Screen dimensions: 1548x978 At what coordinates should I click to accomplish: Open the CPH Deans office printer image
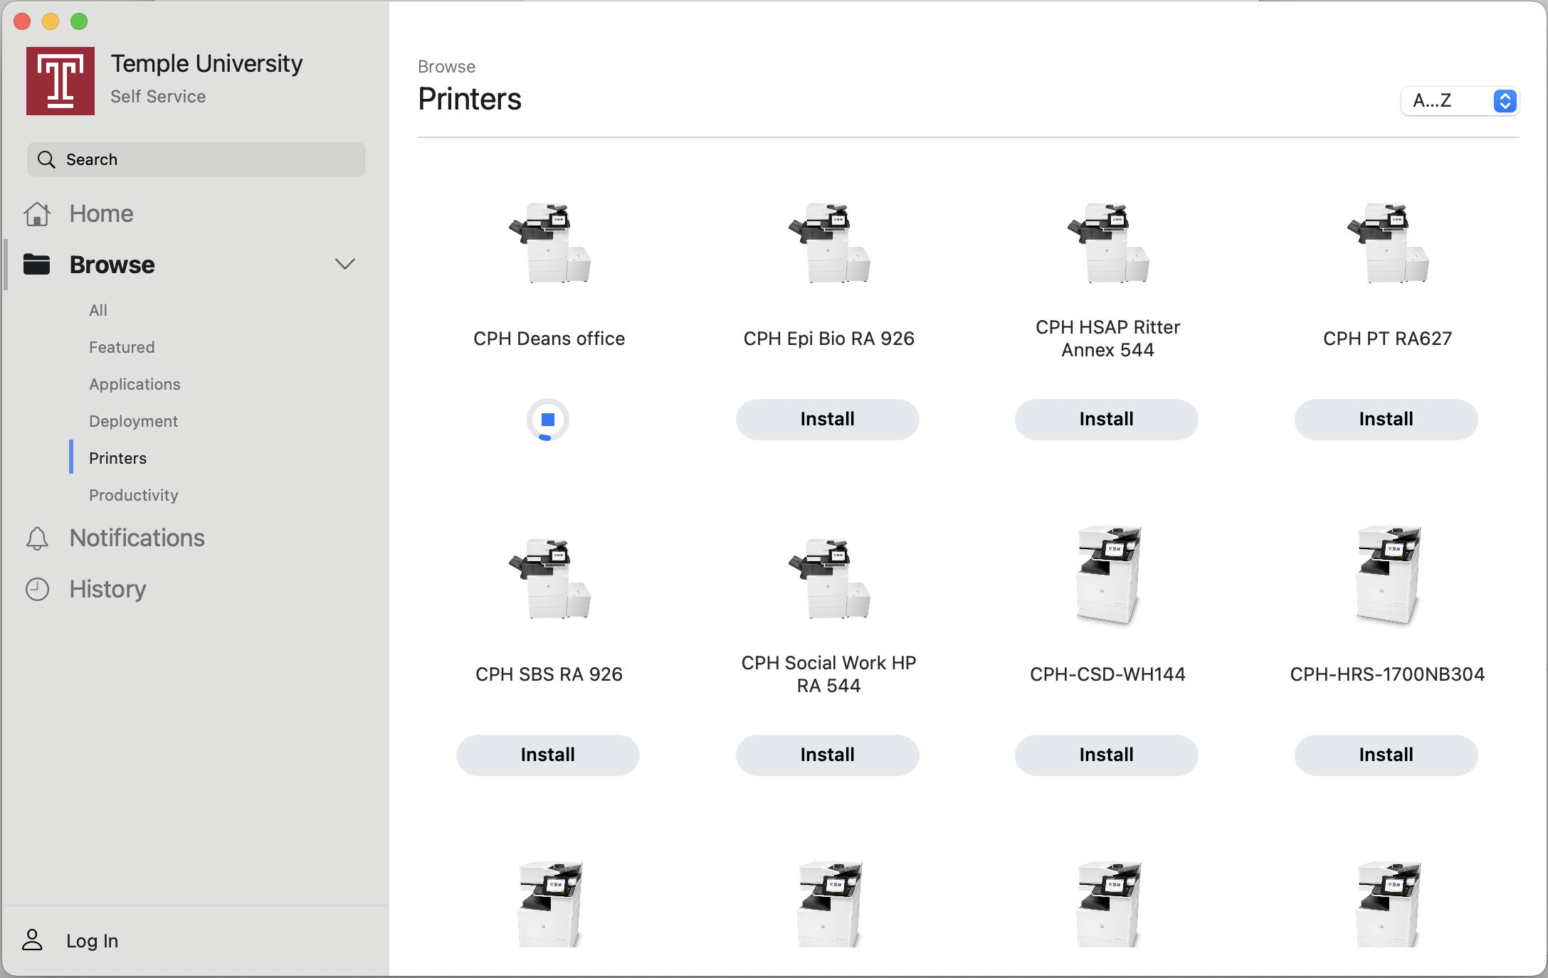tap(549, 243)
